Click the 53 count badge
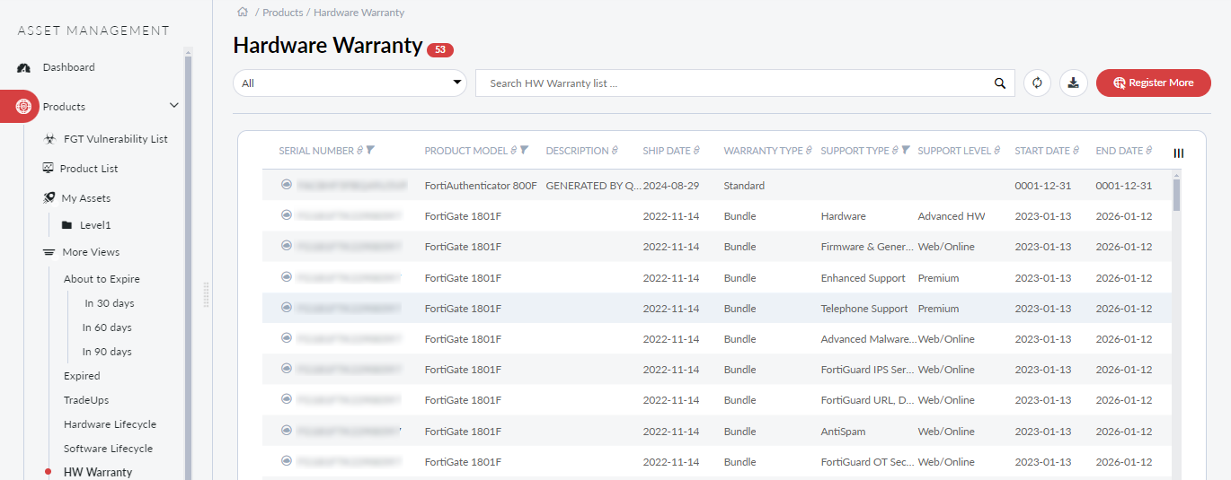Screen dimensions: 1231x480 [440, 50]
